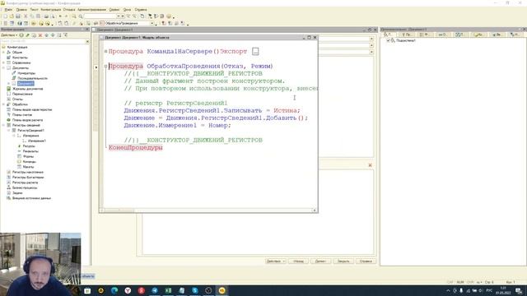Select Отчеты in the tree
This screenshot has height=296, width=527.
click(x=17, y=99)
